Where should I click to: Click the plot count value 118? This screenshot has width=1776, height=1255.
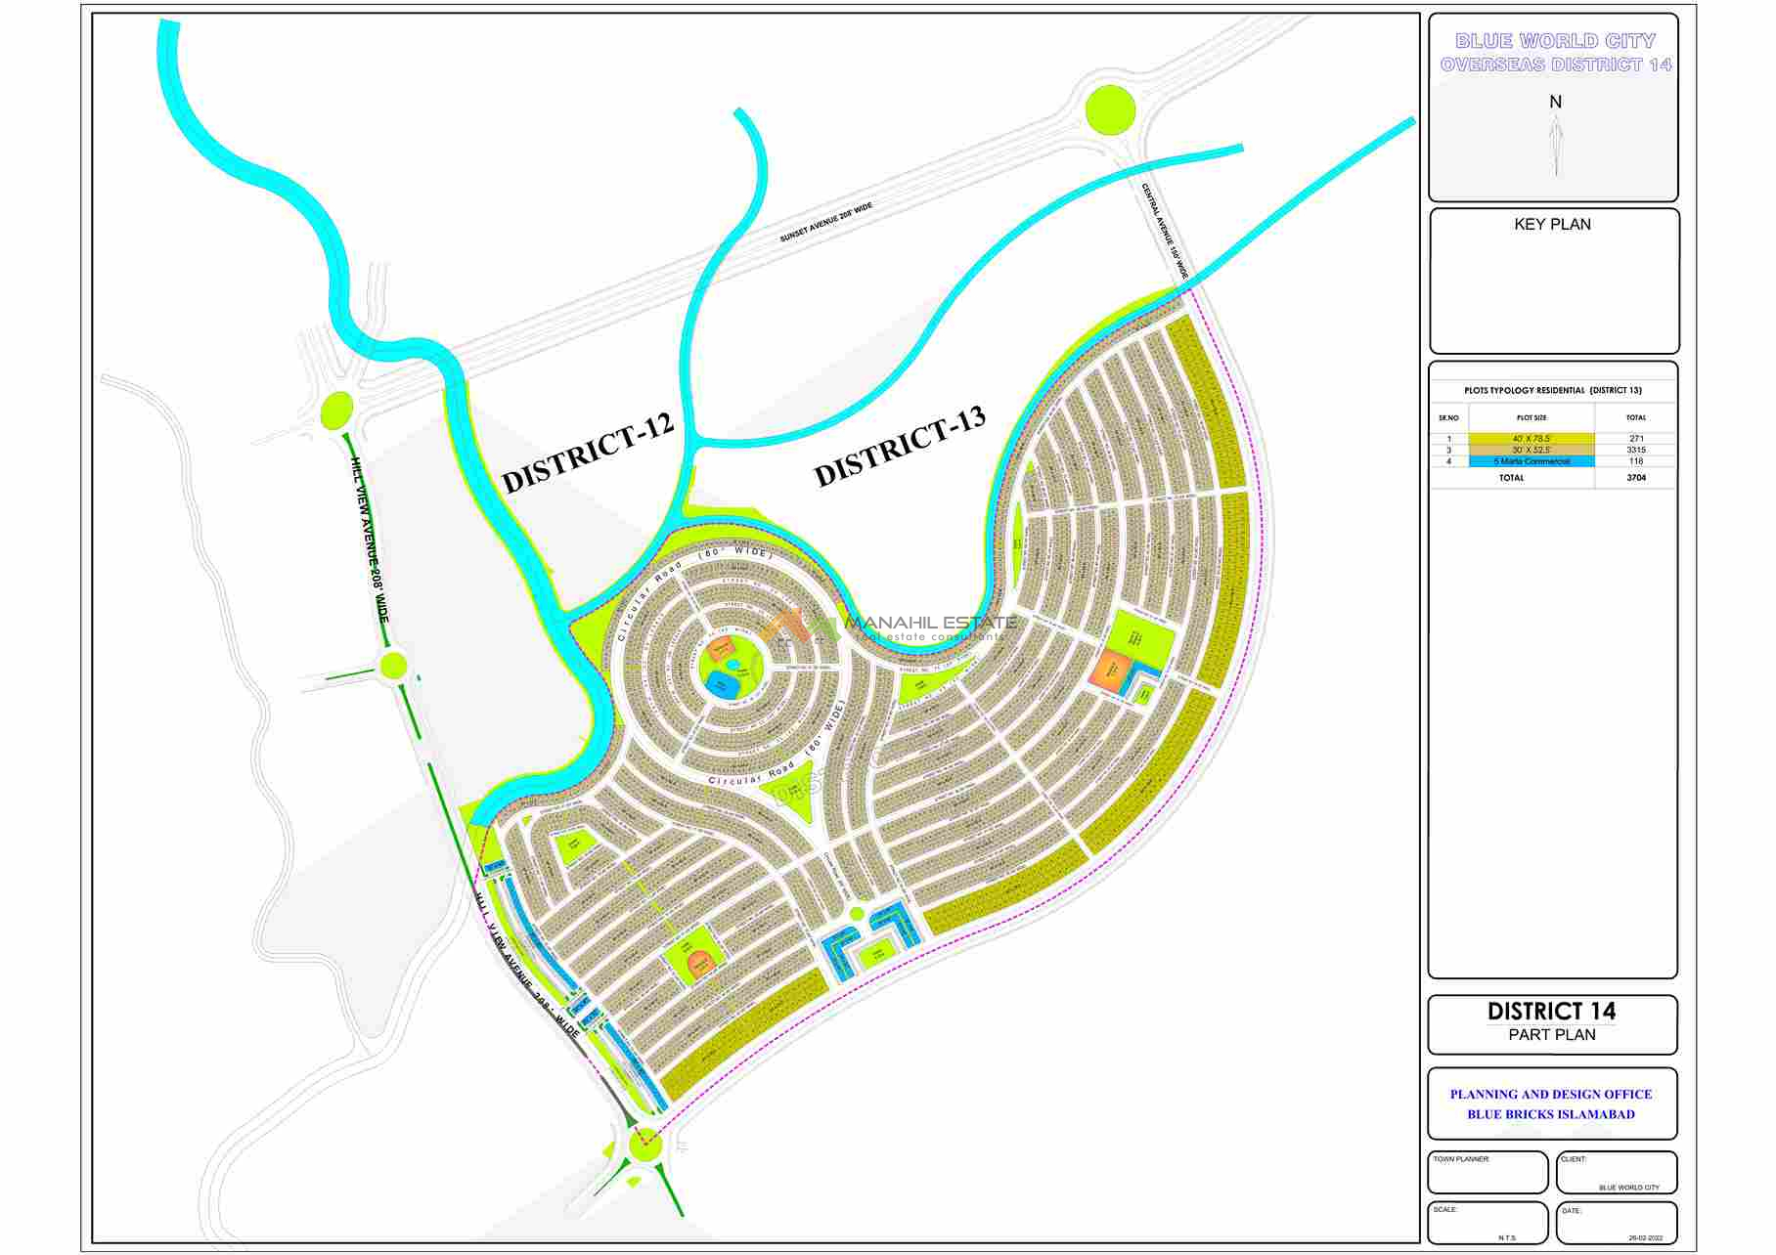1636,461
